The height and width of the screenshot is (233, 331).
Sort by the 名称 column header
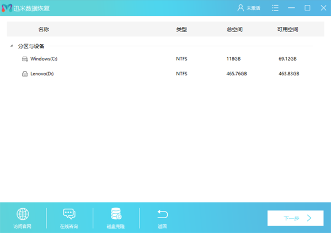coord(43,29)
